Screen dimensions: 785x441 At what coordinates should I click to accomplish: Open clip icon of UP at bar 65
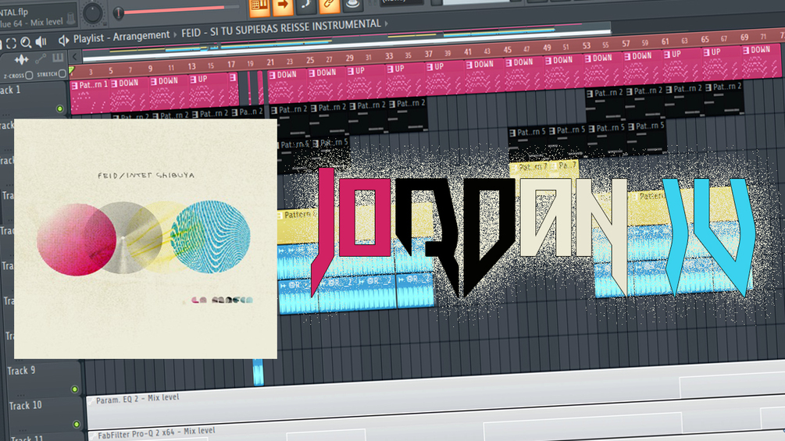706,52
